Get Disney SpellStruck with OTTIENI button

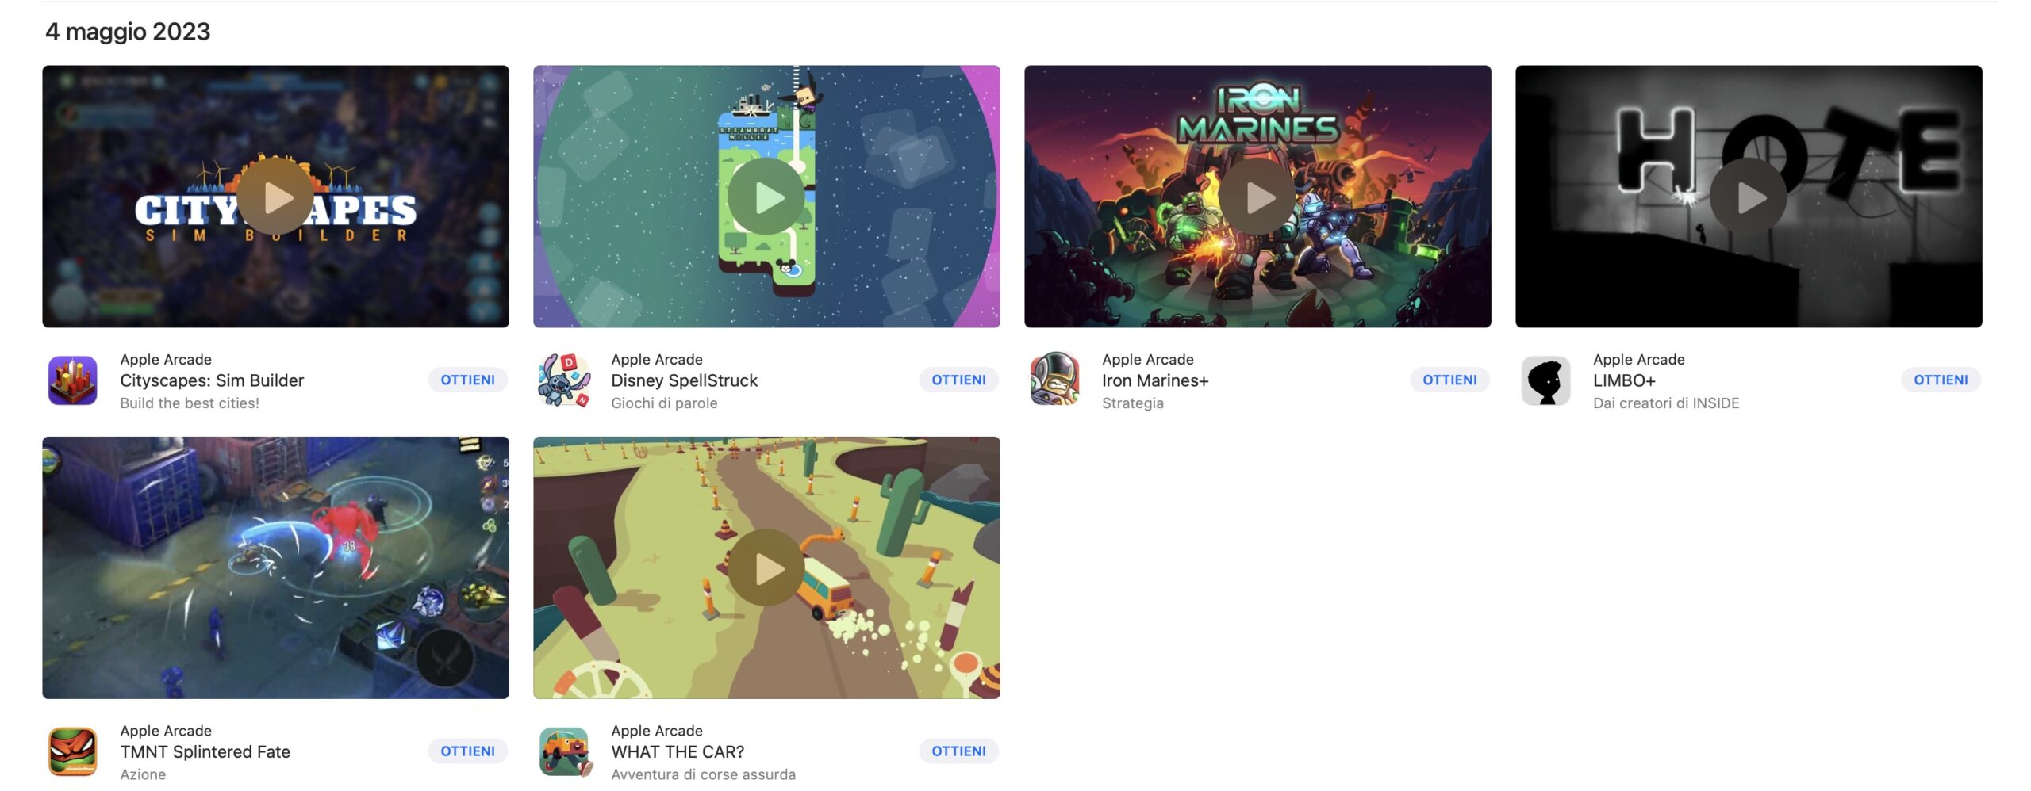point(959,380)
